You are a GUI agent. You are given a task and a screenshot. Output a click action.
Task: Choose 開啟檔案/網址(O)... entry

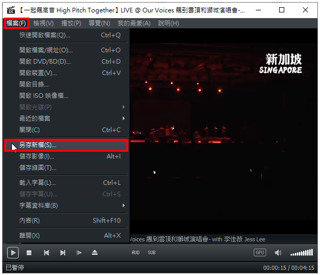(x=67, y=50)
